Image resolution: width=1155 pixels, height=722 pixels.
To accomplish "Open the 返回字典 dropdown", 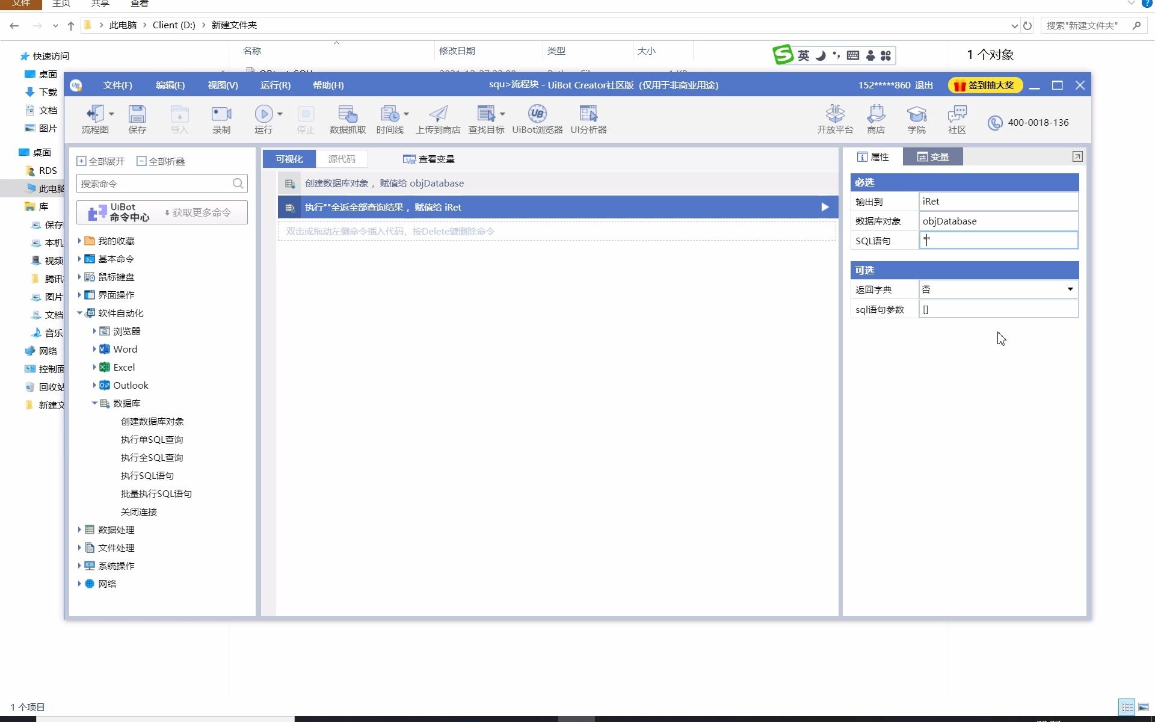I will (x=1070, y=289).
